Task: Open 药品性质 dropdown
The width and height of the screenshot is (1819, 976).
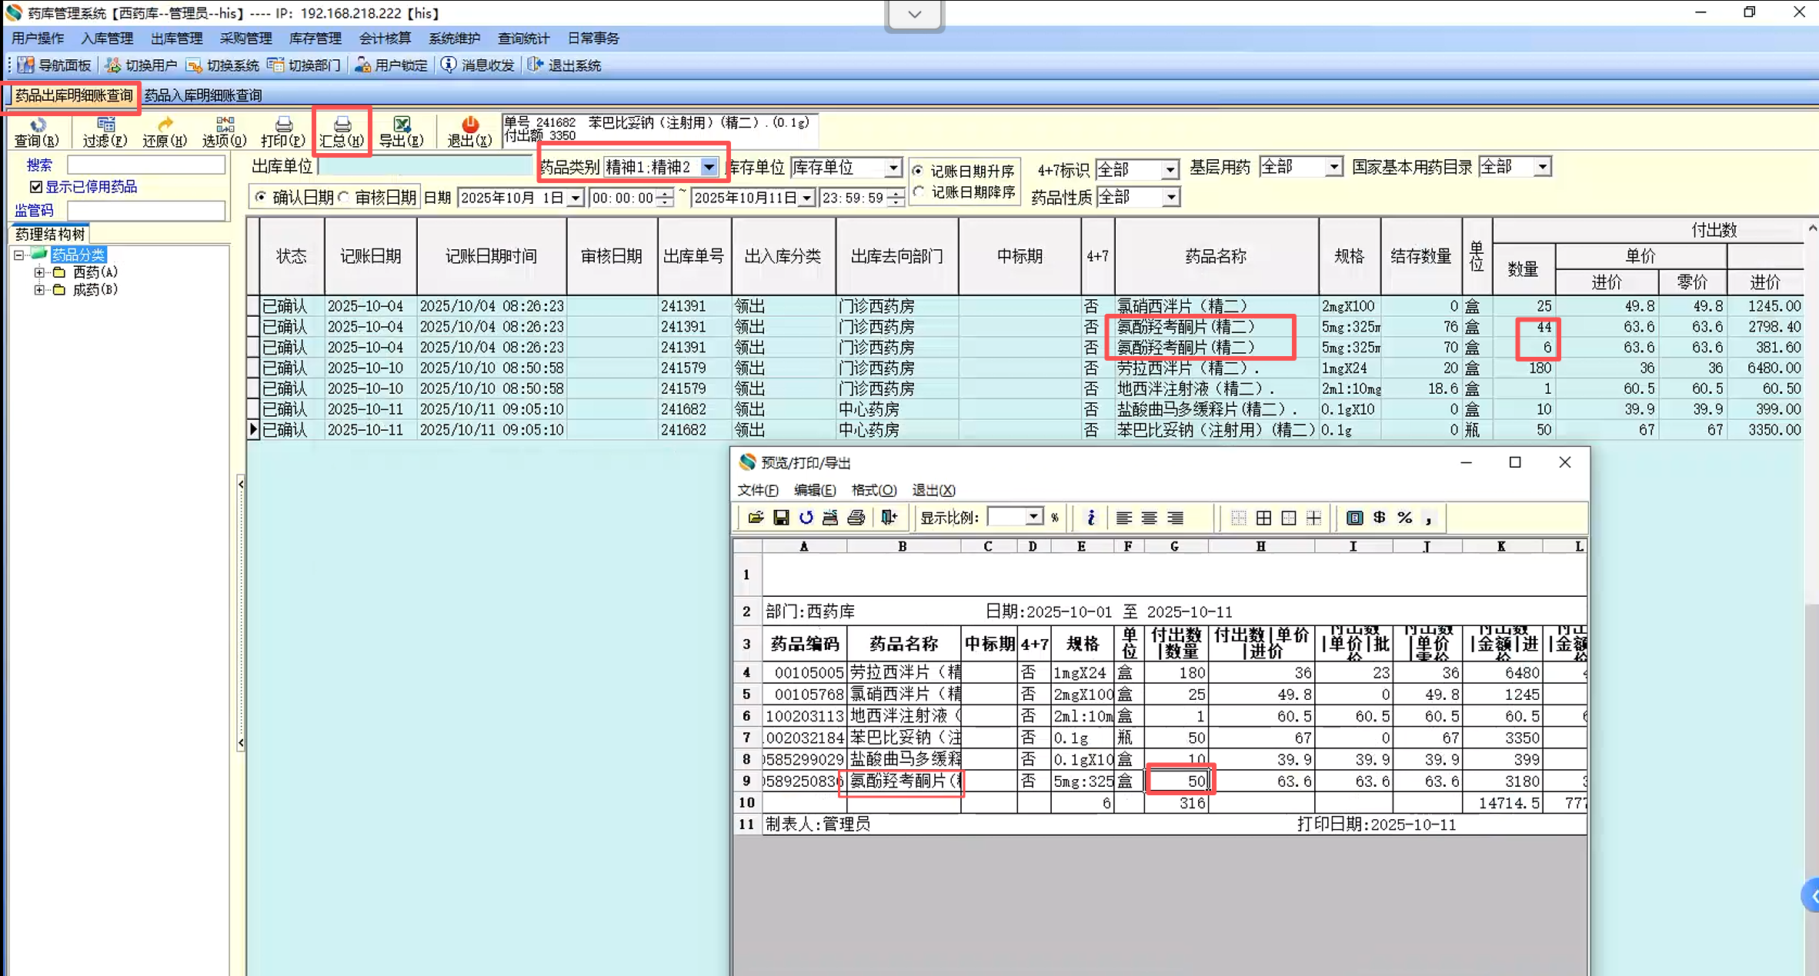Action: point(1170,198)
